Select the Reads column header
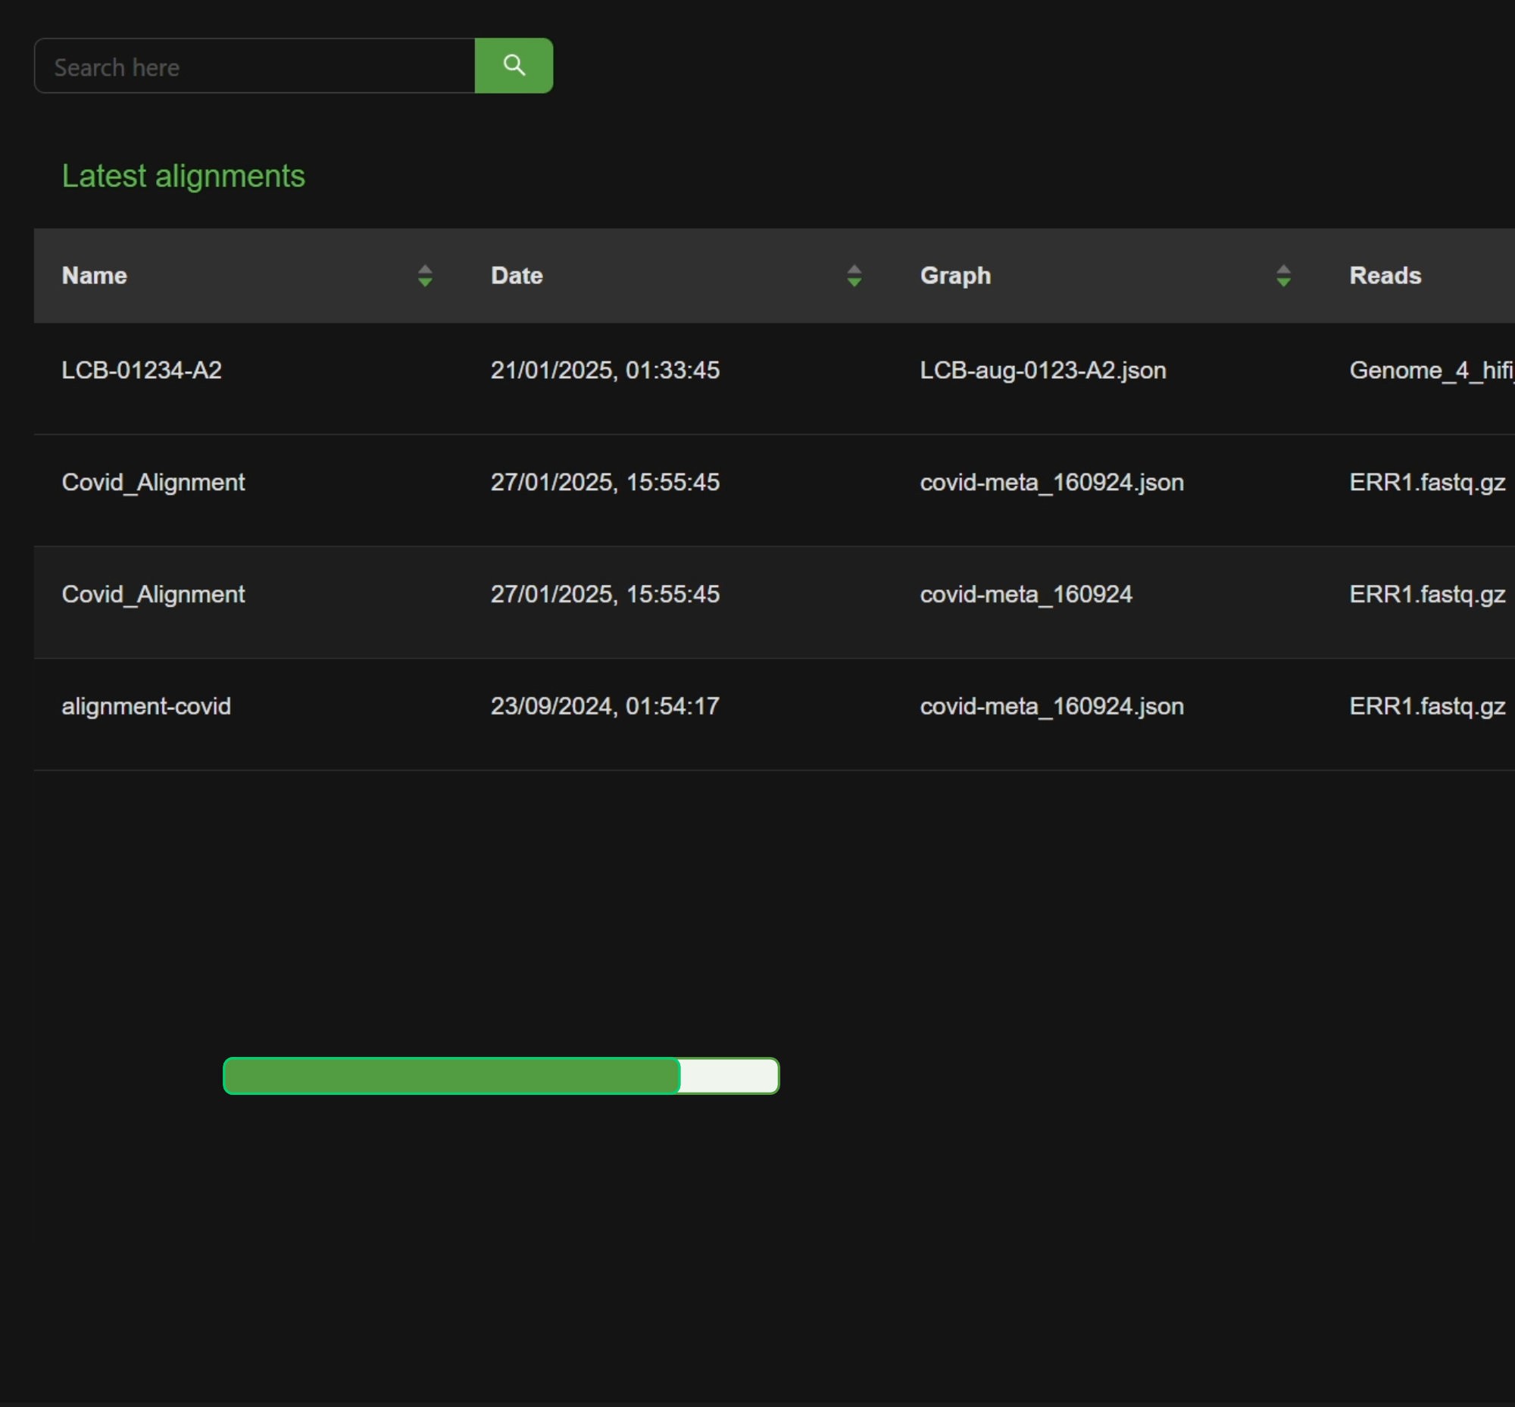 [x=1385, y=276]
